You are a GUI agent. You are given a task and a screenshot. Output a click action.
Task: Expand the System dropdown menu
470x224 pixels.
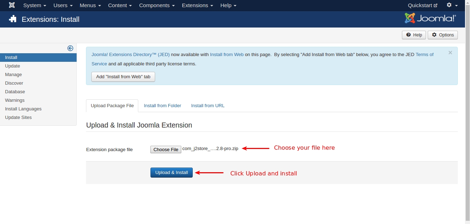35,5
